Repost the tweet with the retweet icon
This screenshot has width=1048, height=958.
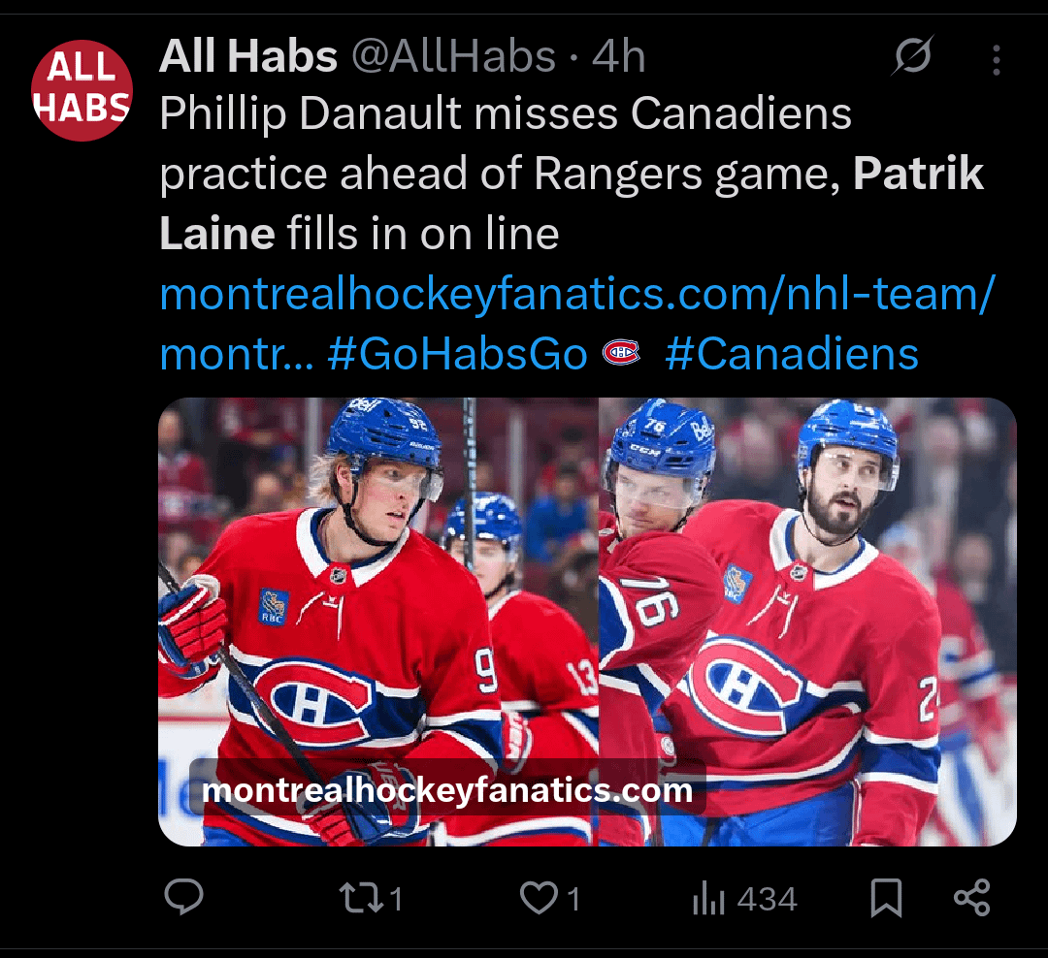pos(361,898)
